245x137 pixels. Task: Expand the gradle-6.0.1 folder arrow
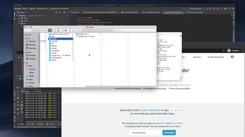(x=100, y=34)
